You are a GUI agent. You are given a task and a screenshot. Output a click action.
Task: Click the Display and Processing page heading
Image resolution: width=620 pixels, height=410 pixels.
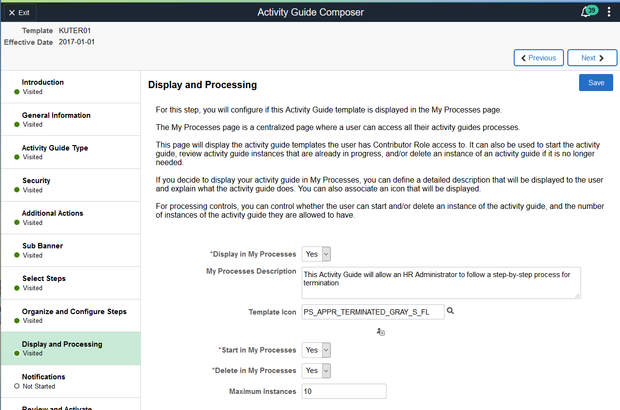click(202, 85)
